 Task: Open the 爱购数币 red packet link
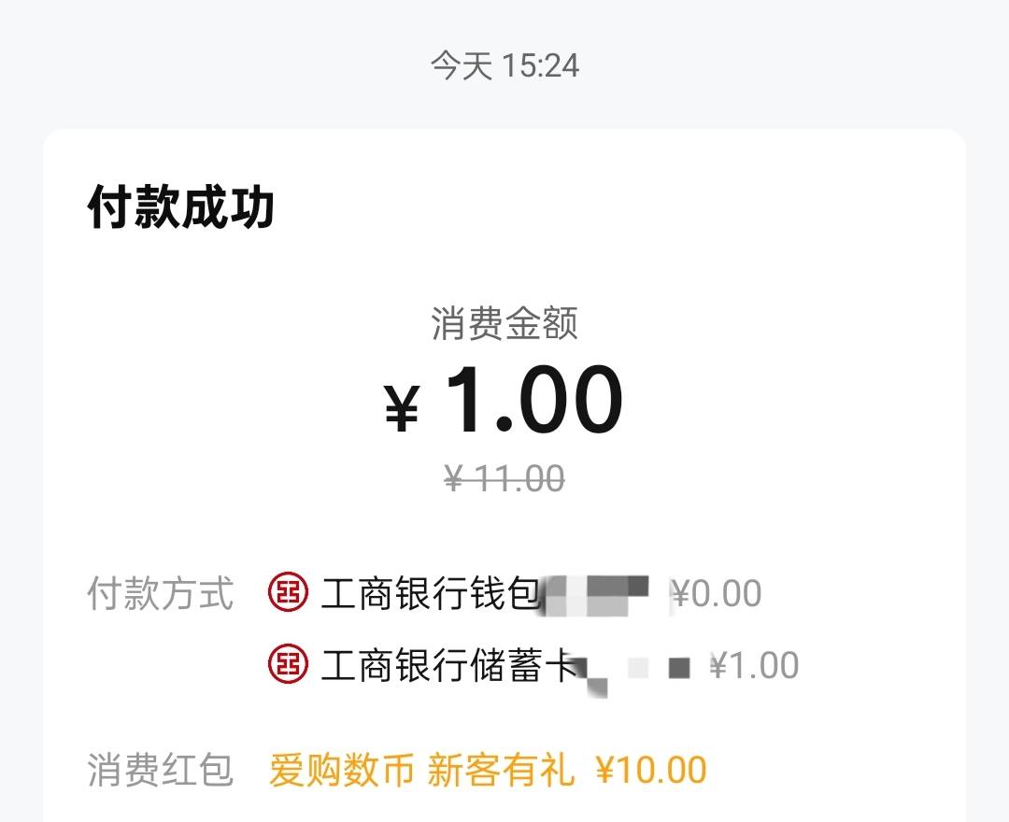tap(341, 771)
